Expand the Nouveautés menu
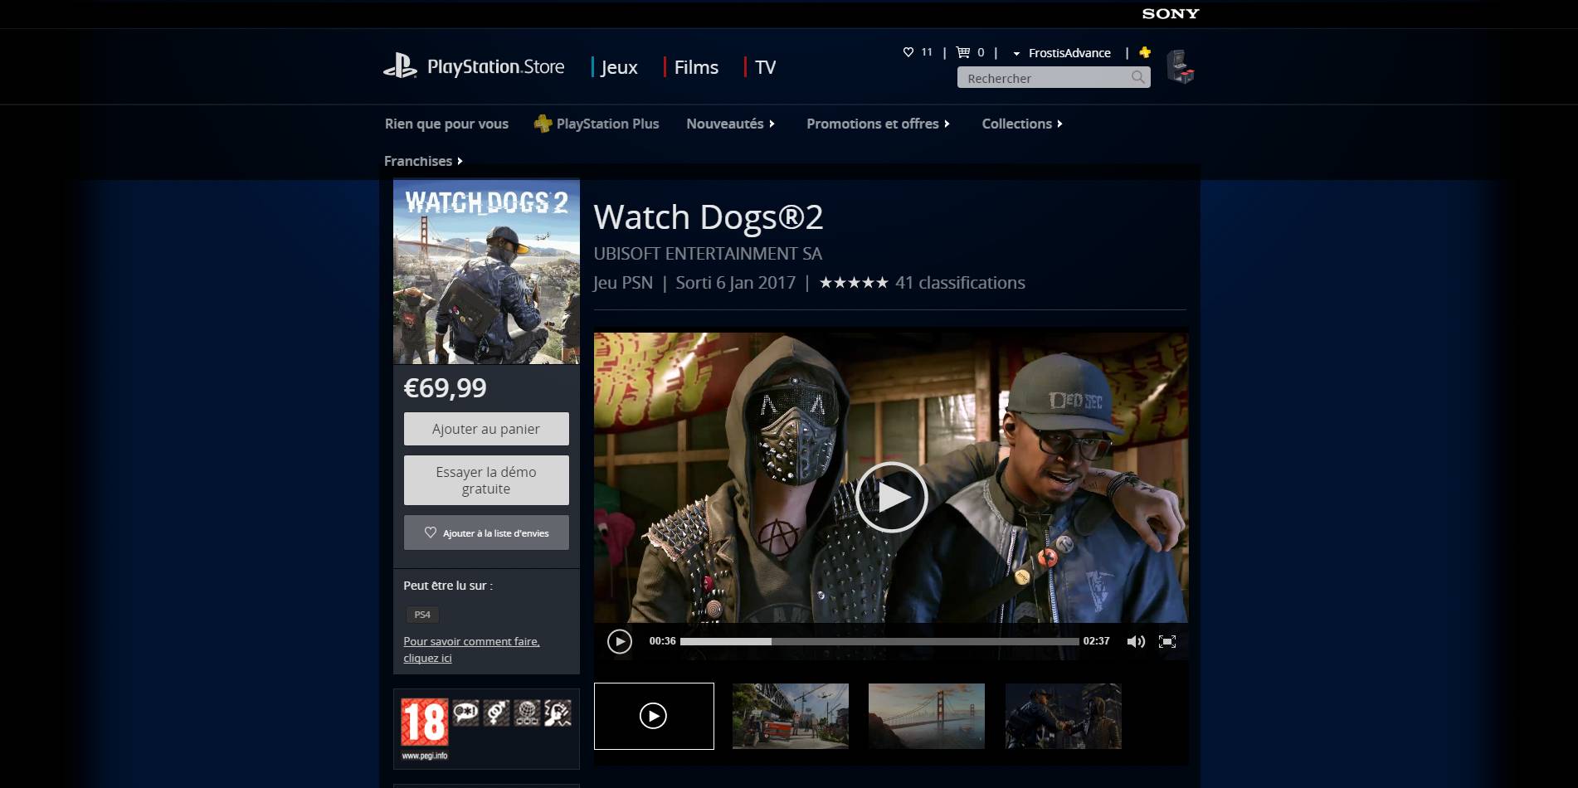1578x788 pixels. click(x=730, y=124)
